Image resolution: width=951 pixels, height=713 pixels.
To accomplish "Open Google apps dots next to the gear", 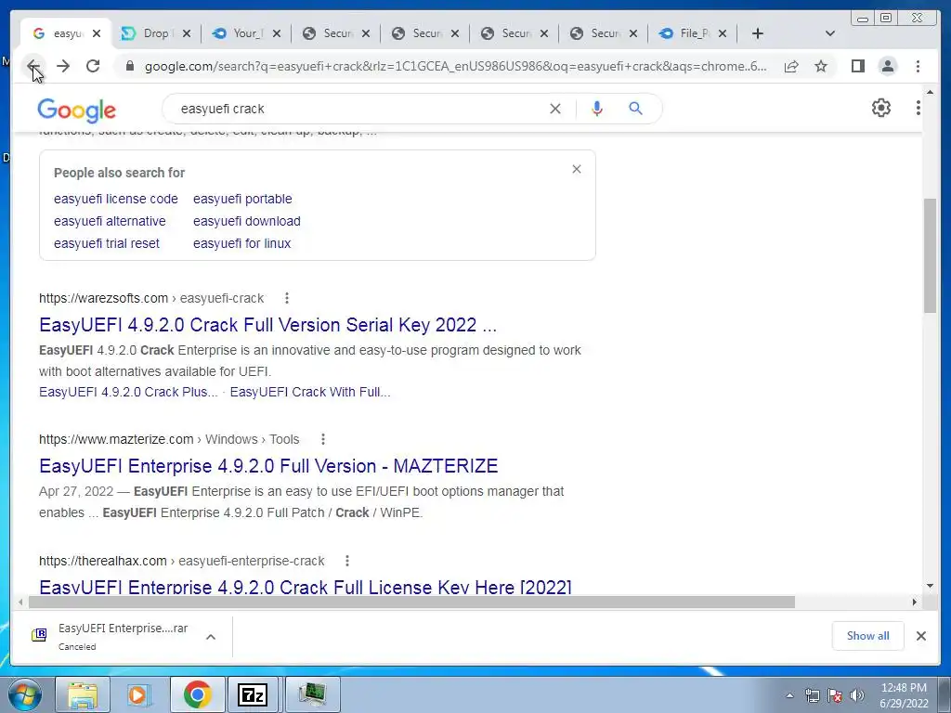I will tap(918, 108).
